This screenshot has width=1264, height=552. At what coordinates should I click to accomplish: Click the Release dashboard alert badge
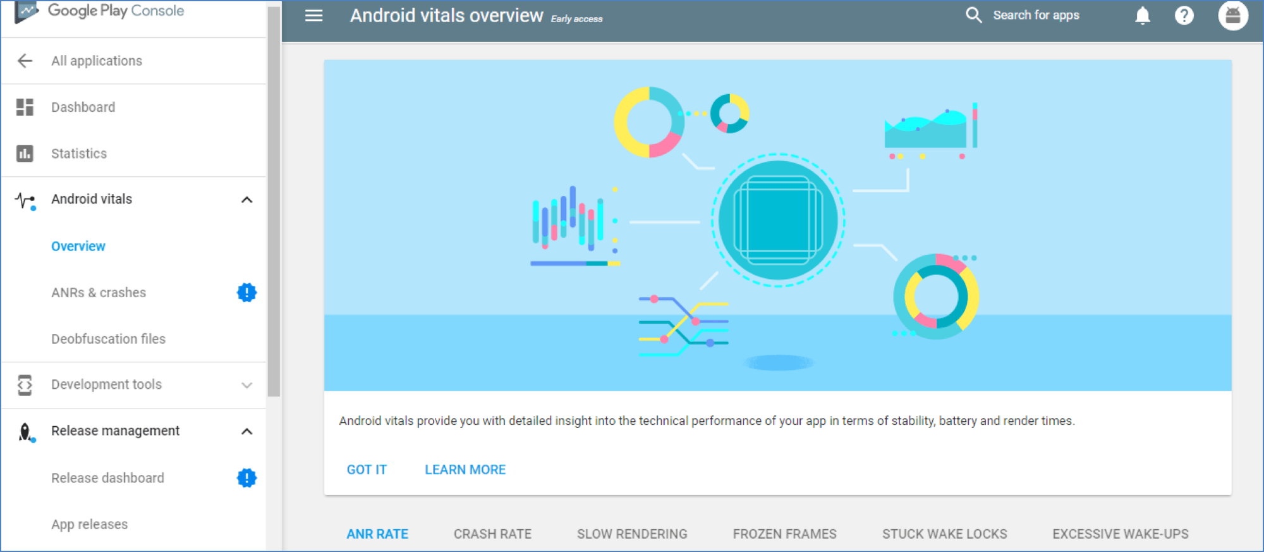[x=246, y=477]
